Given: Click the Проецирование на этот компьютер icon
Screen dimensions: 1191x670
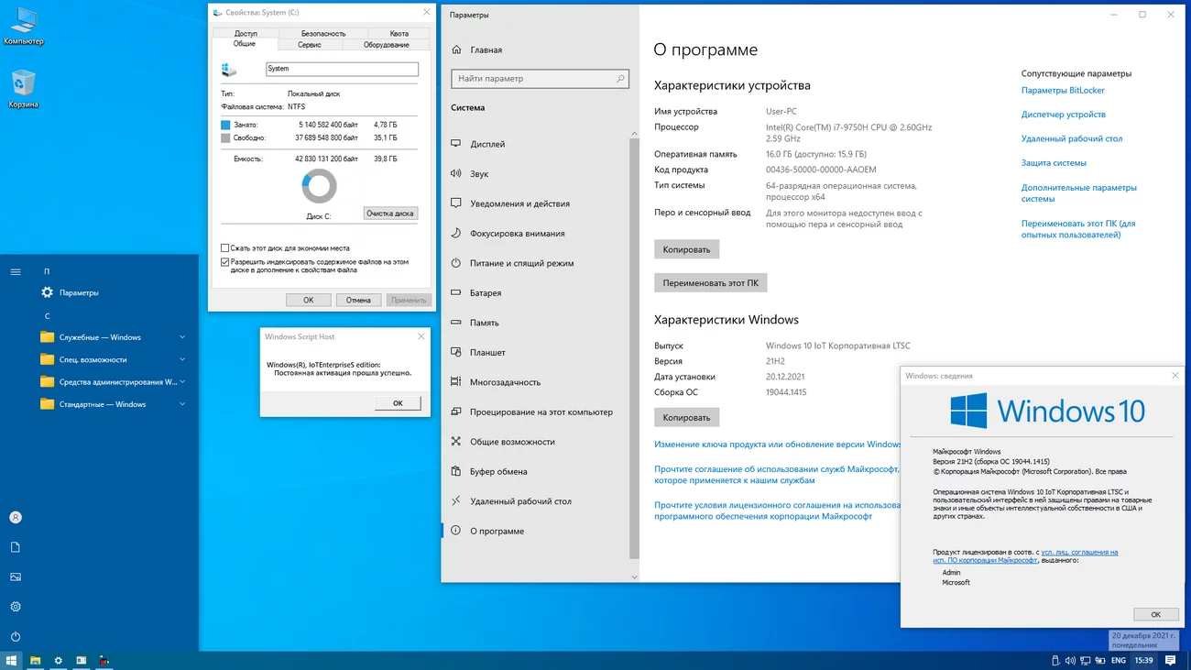Looking at the screenshot, I should [456, 412].
